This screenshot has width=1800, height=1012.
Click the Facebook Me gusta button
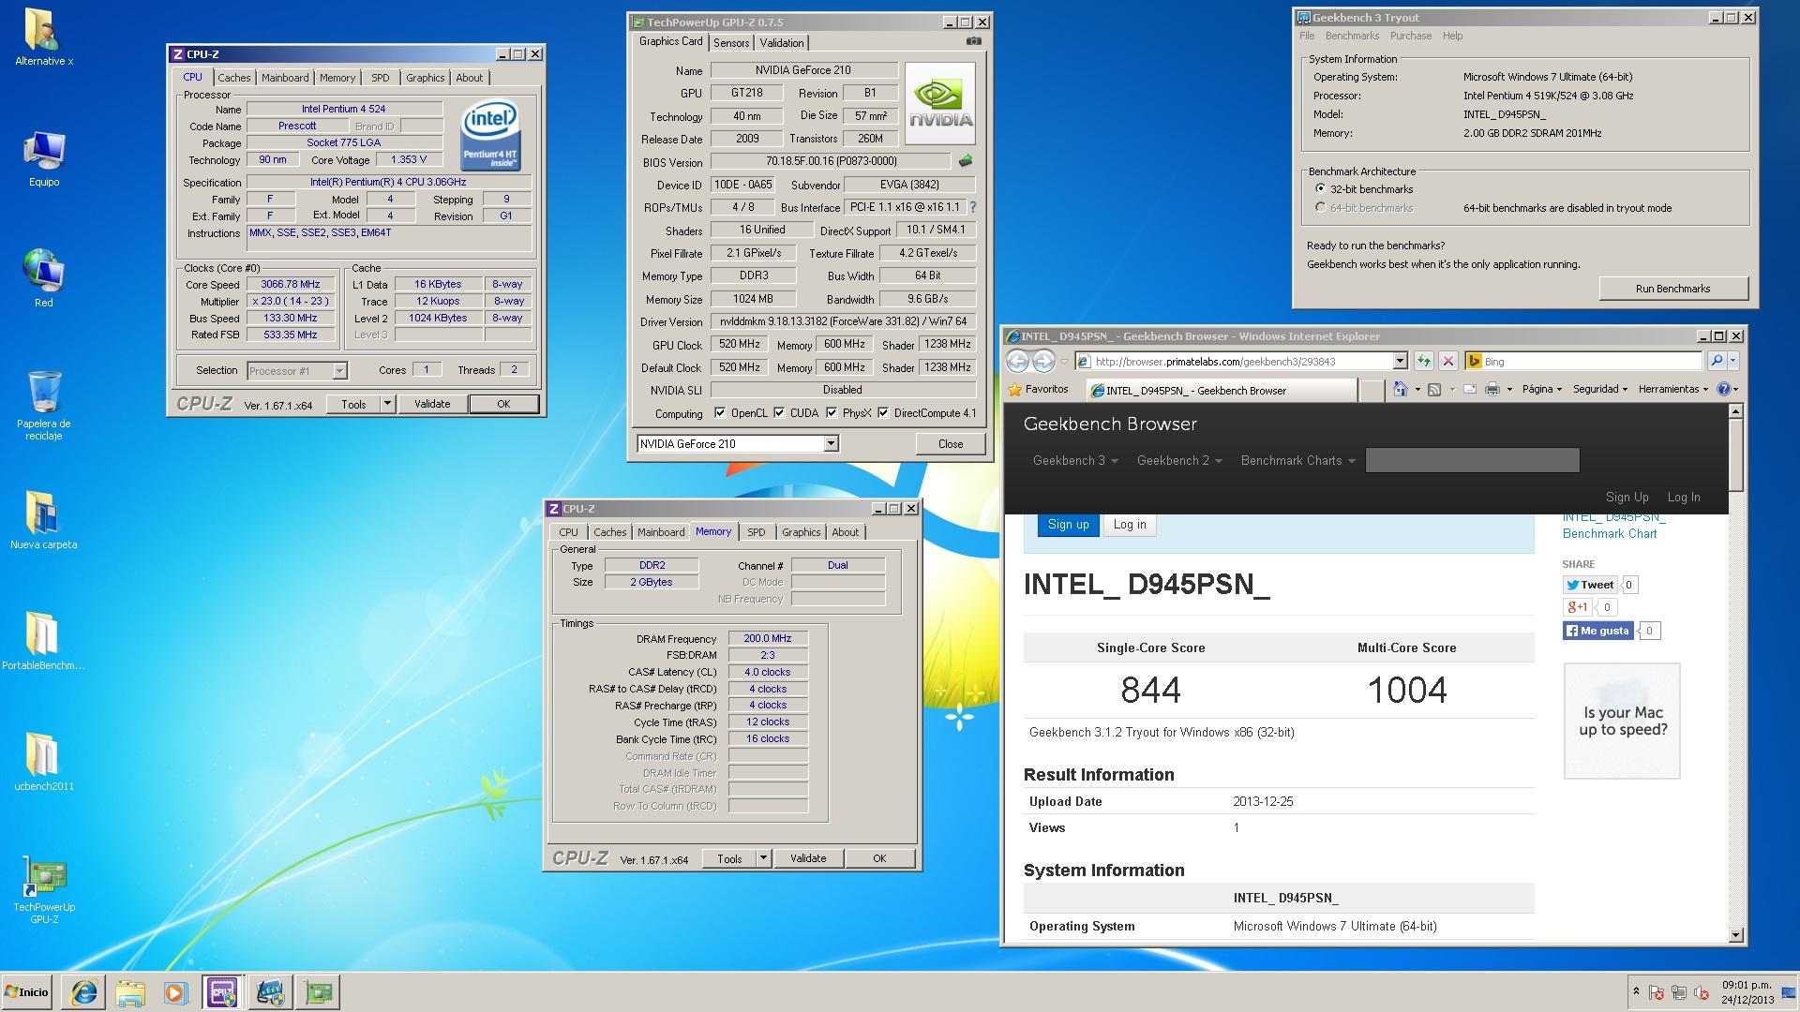(1597, 631)
